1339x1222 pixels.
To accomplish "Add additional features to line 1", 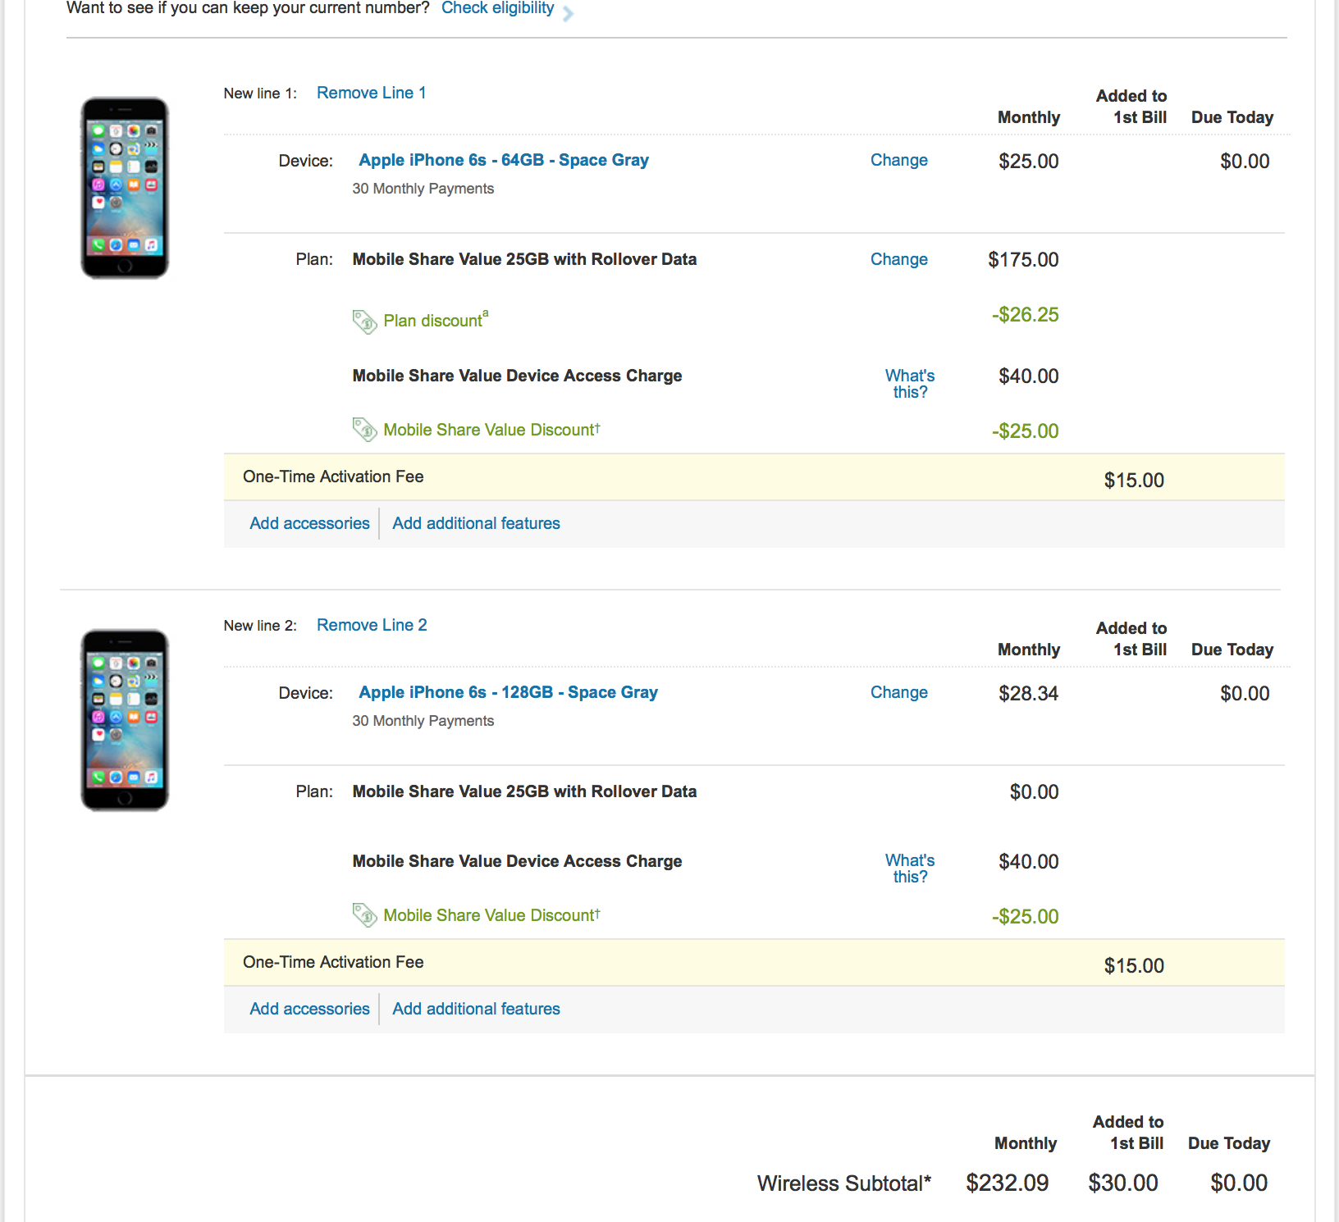I will point(476,524).
